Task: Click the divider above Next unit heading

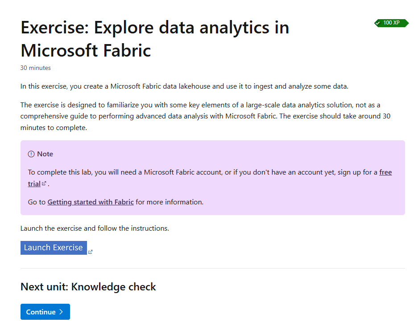Action: point(209,269)
